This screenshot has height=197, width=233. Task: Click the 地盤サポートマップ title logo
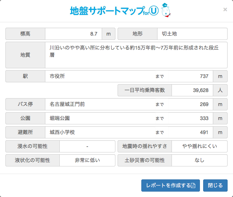114,11
